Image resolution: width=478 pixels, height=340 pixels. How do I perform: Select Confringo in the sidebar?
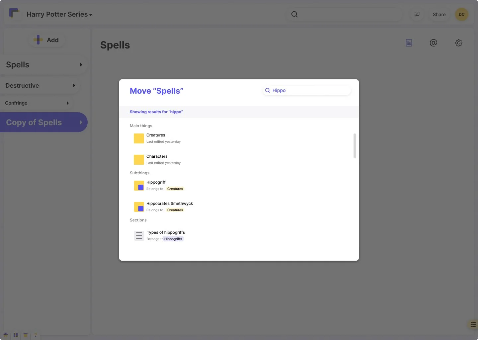pyautogui.click(x=37, y=103)
